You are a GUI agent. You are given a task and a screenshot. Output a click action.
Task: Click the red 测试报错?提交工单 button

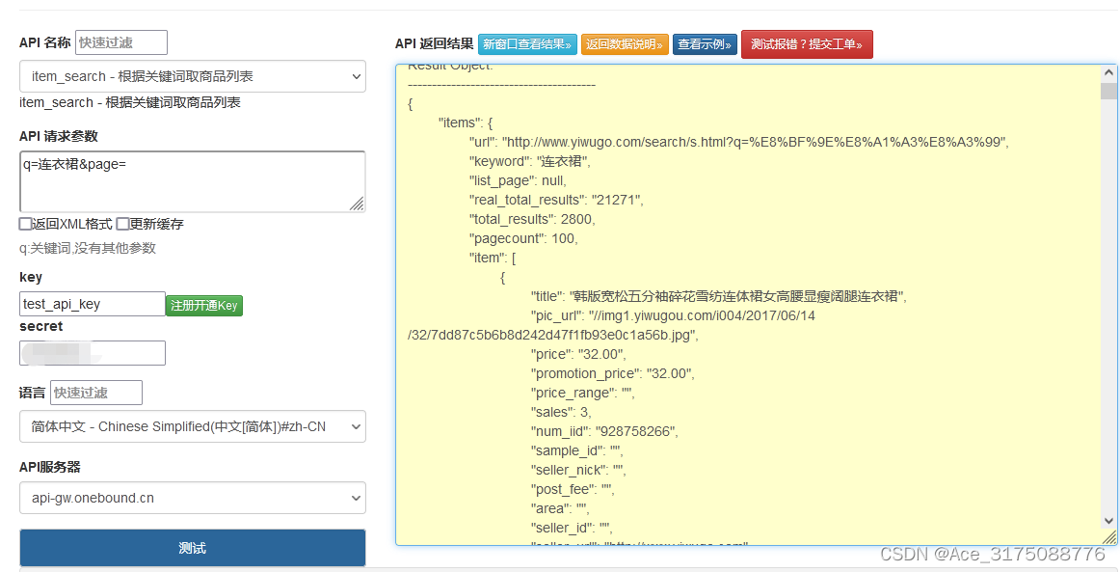pos(807,44)
